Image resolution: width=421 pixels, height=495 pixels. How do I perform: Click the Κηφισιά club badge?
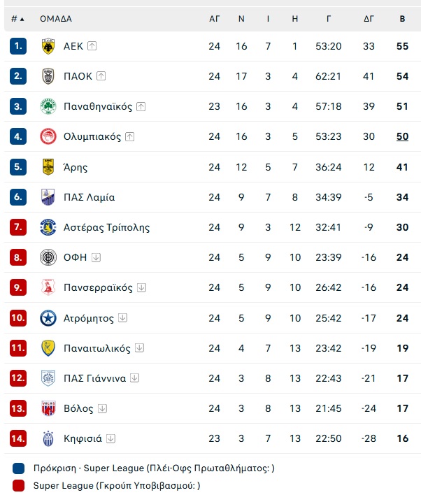tap(48, 438)
